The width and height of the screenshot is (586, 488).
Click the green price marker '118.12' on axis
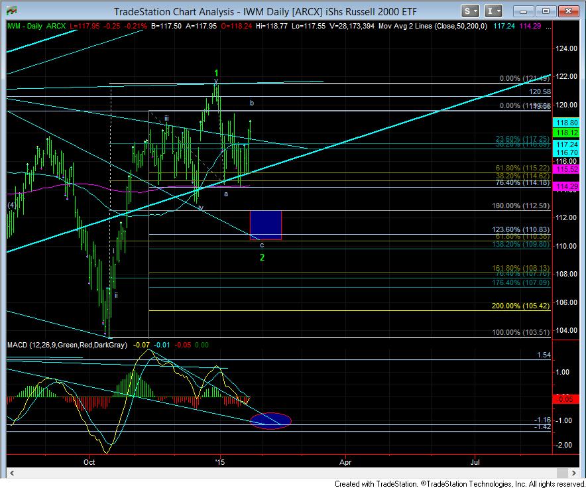[567, 133]
